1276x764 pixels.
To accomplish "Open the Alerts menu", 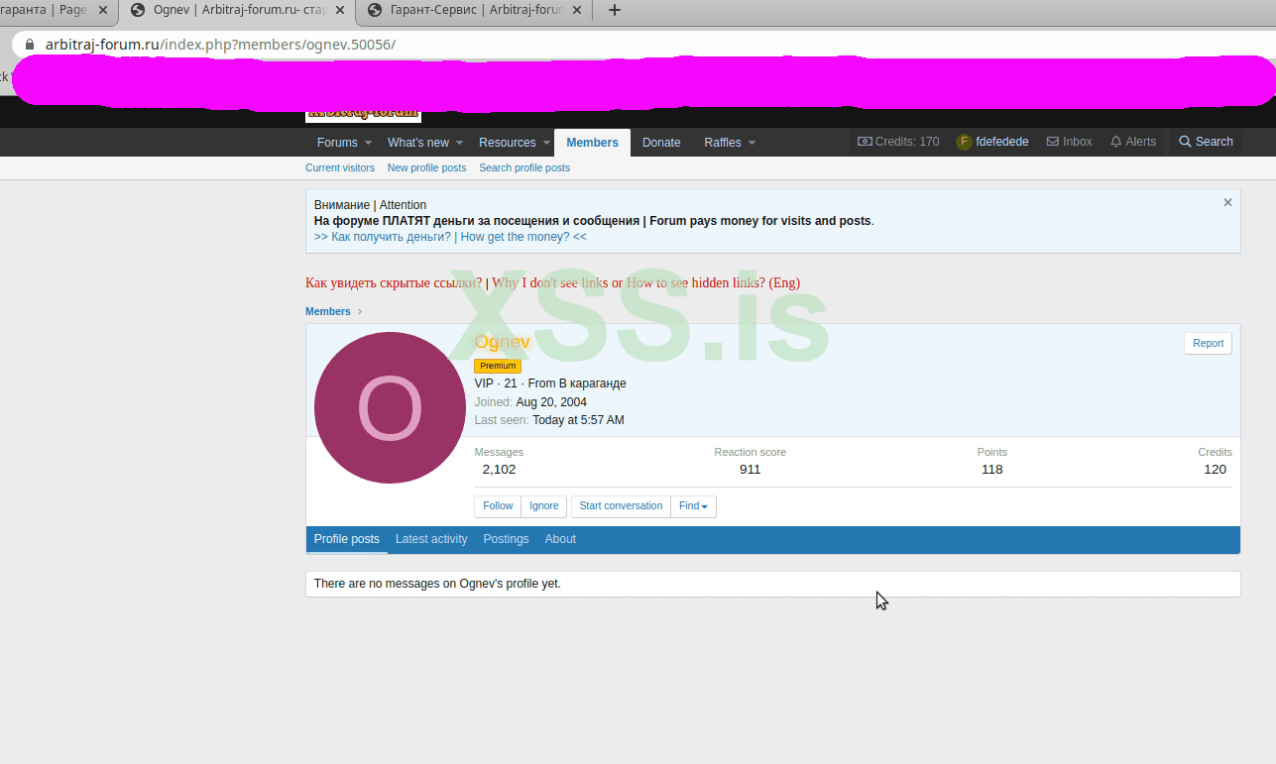I will (x=1132, y=142).
